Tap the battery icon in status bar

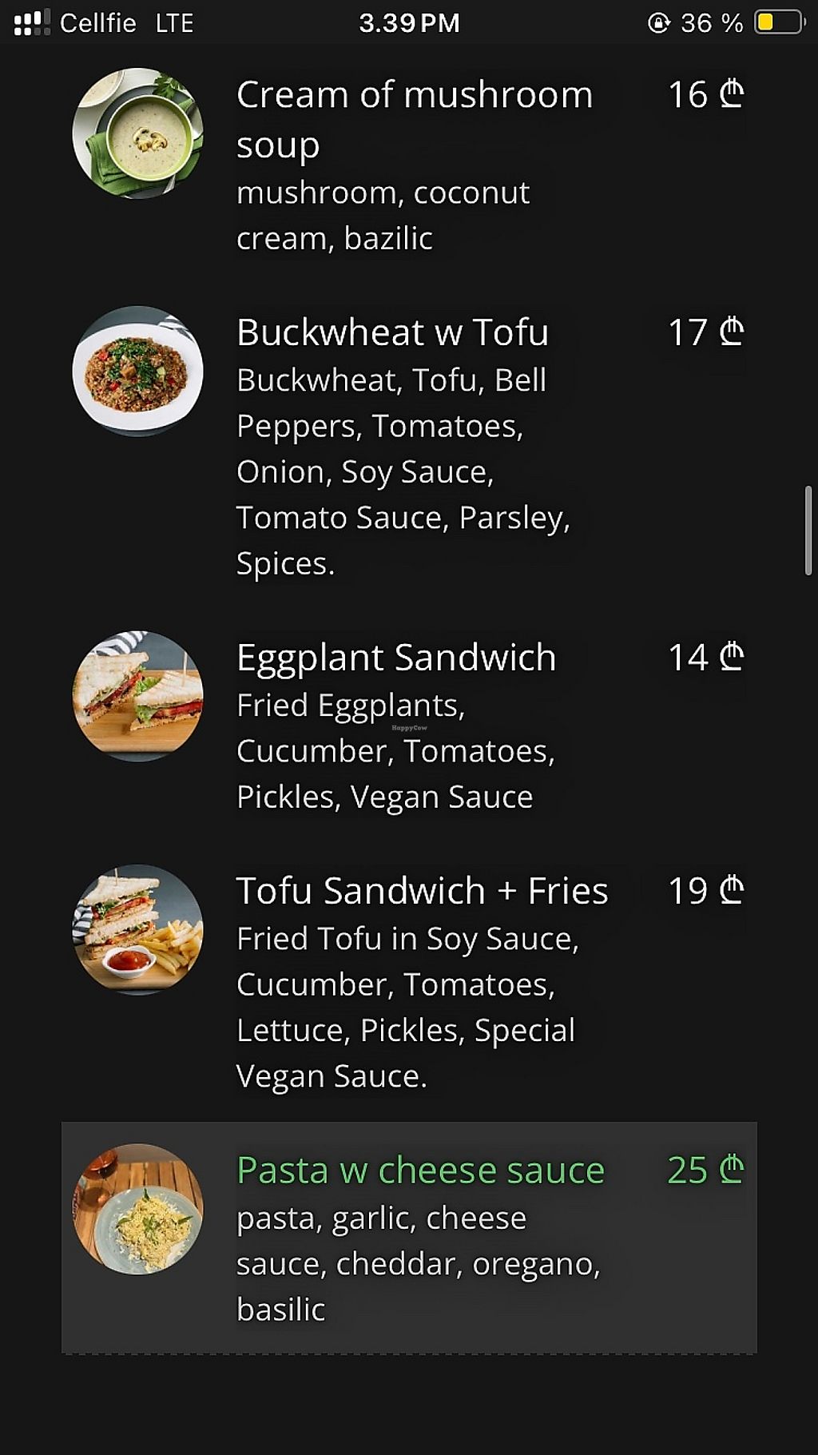pos(779,22)
